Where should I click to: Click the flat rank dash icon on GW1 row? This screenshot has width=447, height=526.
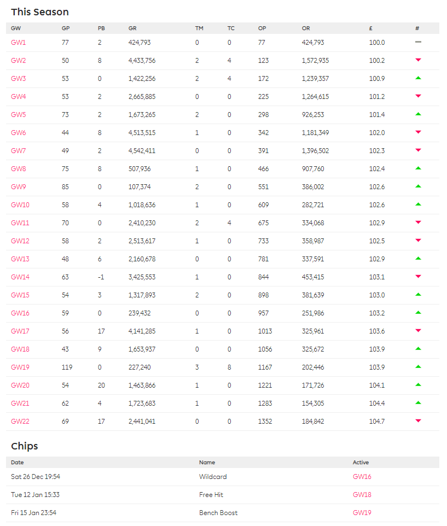419,42
